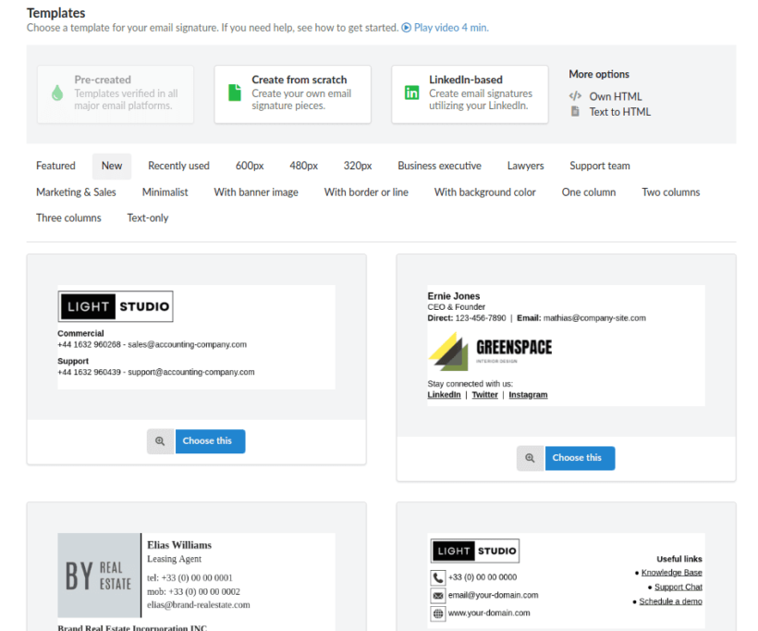Open zoom preview of Greenspace template

(530, 458)
